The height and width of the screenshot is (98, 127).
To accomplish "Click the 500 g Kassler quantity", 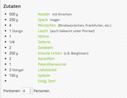I will [x=13, y=14].
